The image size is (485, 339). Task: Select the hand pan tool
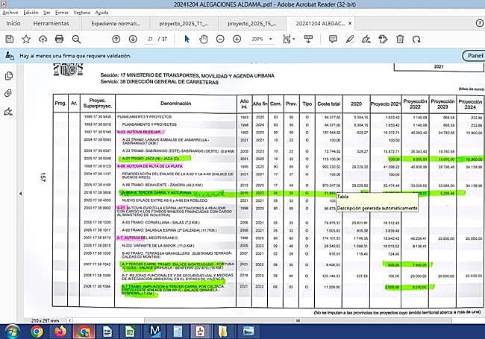(x=204, y=39)
